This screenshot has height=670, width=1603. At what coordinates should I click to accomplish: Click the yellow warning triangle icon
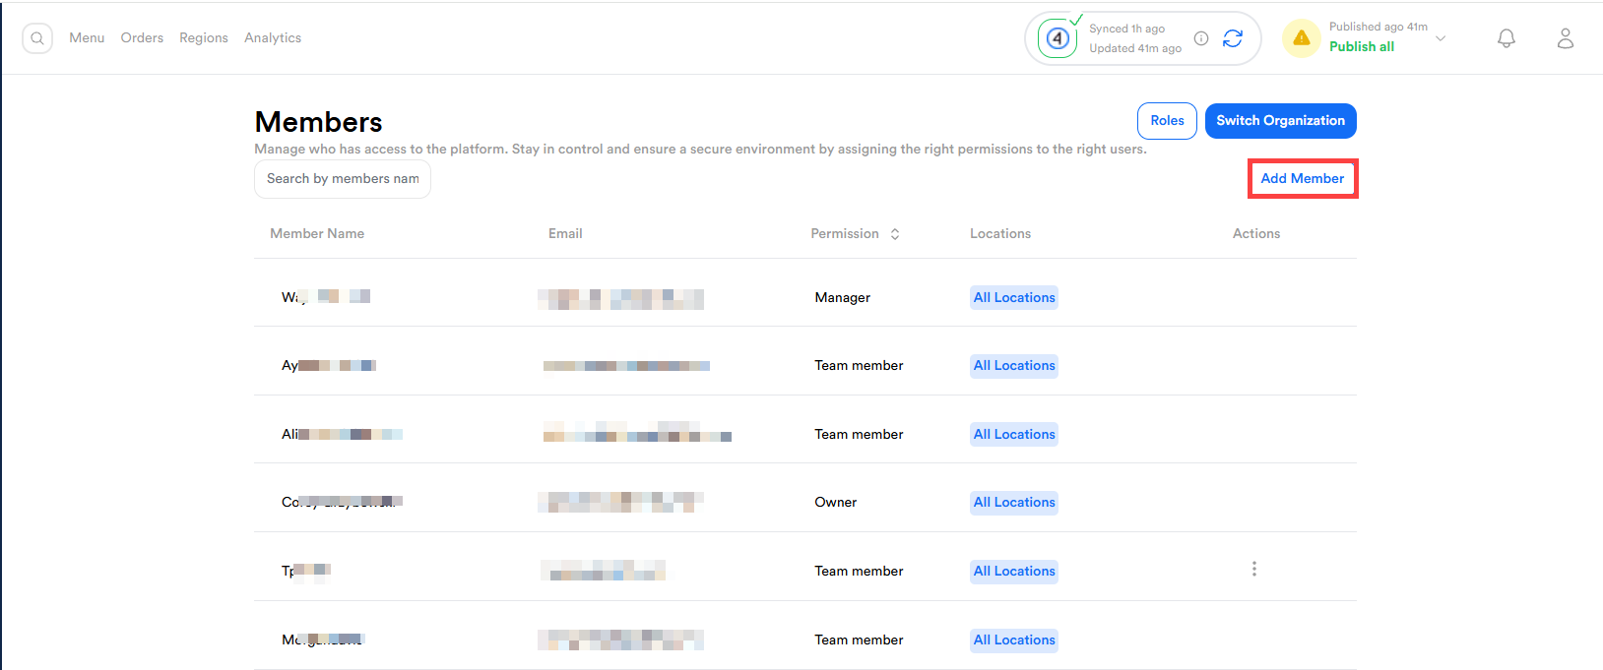1301,38
